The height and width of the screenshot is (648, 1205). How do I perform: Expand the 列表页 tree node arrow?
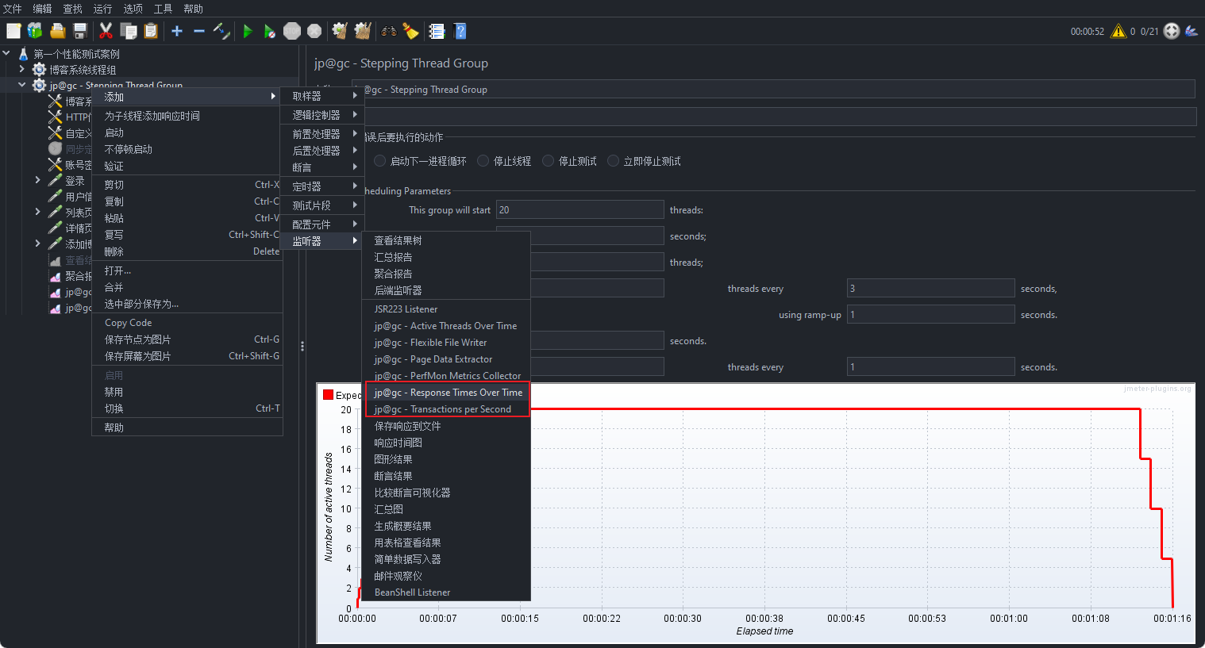37,212
